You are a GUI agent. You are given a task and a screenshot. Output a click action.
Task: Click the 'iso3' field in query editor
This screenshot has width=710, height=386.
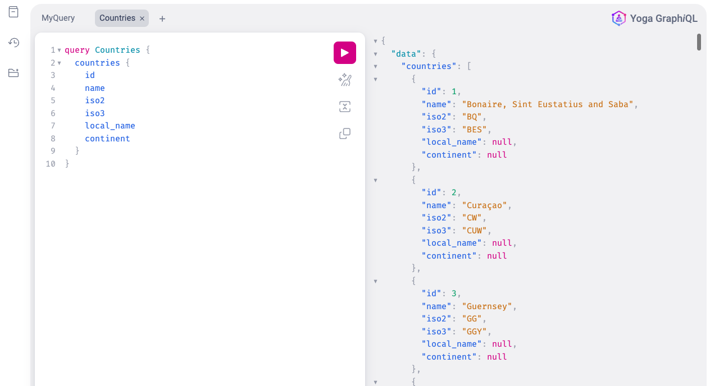[x=95, y=113]
